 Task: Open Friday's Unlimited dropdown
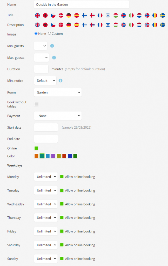point(46,231)
